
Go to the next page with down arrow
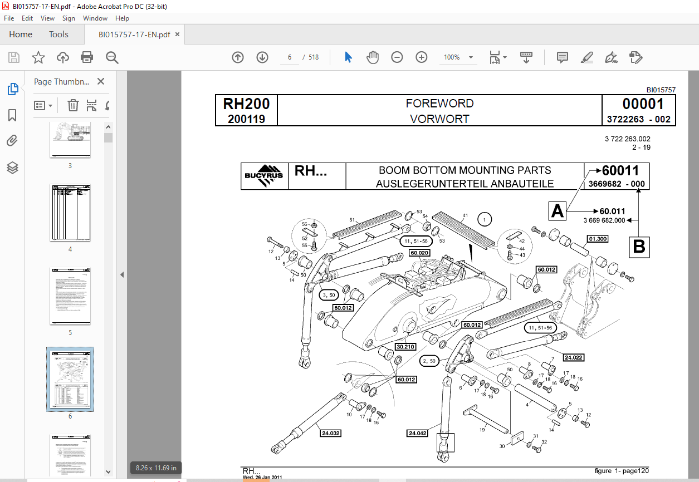click(262, 57)
